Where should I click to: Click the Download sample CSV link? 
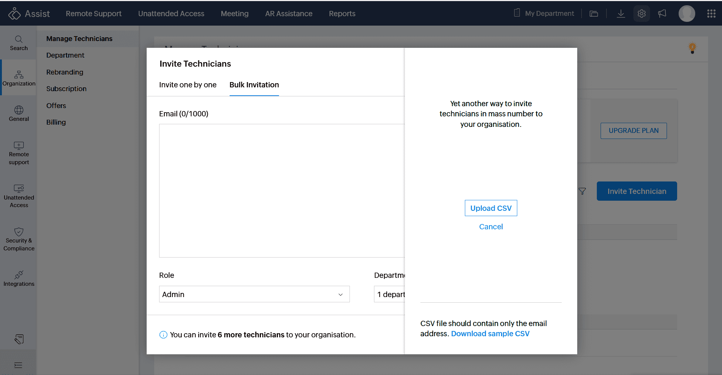490,334
